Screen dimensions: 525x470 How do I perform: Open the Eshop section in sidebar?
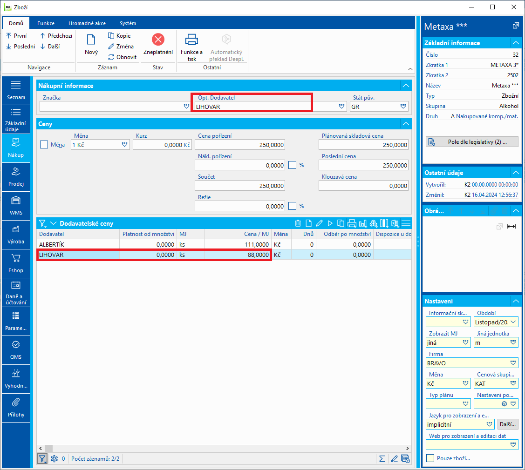click(x=16, y=263)
